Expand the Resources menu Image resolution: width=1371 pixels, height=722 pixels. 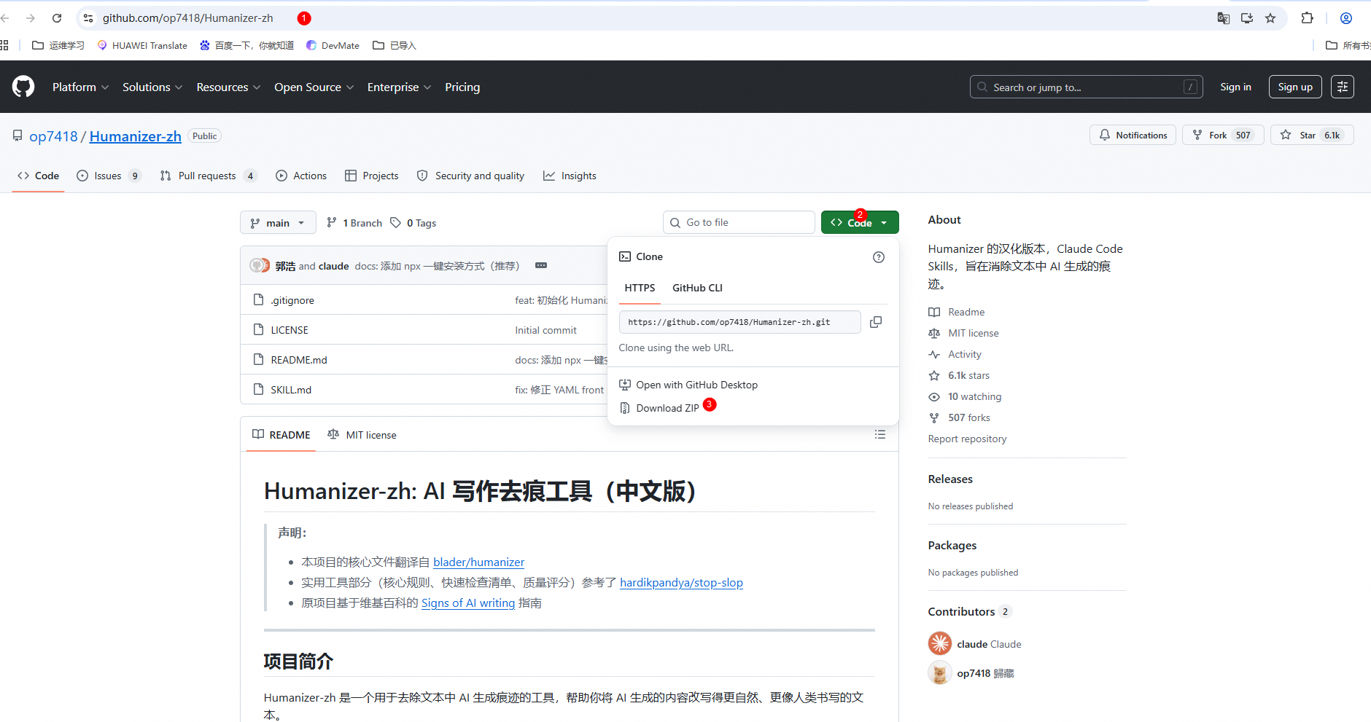228,87
